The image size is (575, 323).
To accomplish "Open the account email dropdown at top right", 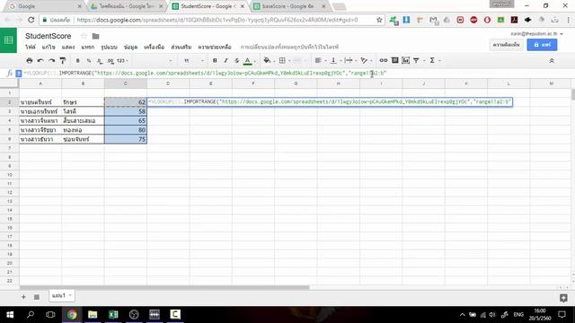I will (537, 34).
